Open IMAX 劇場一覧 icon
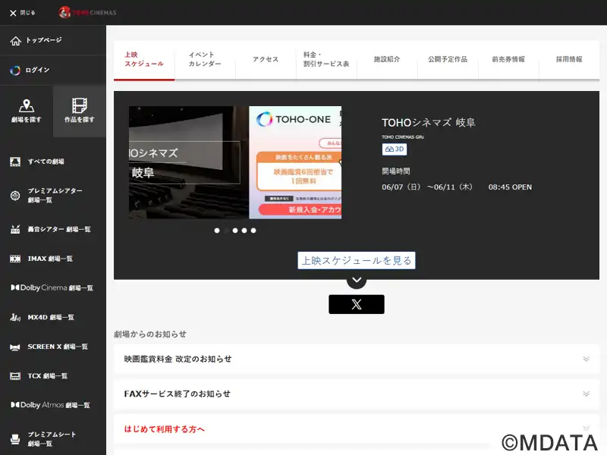The image size is (607, 455). [x=15, y=259]
